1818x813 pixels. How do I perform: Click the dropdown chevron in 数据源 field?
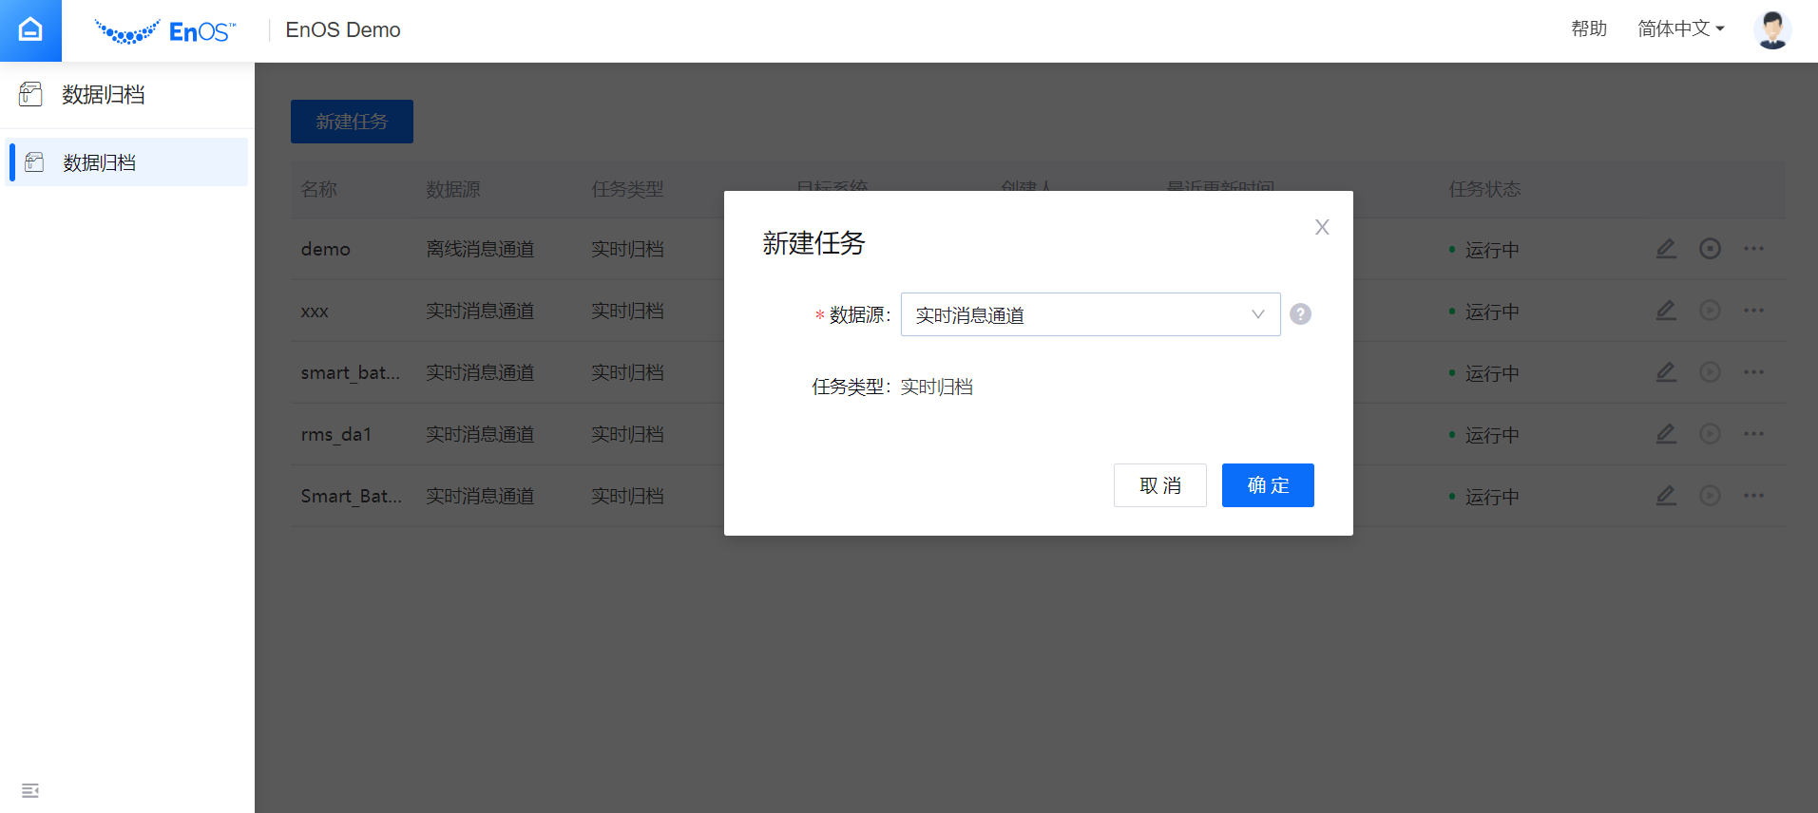(1257, 314)
